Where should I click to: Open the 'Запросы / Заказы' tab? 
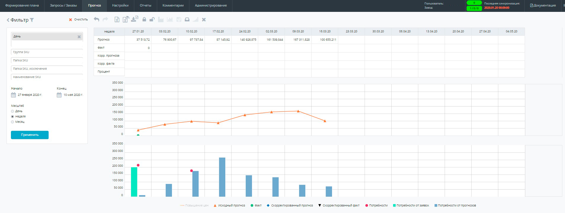[63, 6]
